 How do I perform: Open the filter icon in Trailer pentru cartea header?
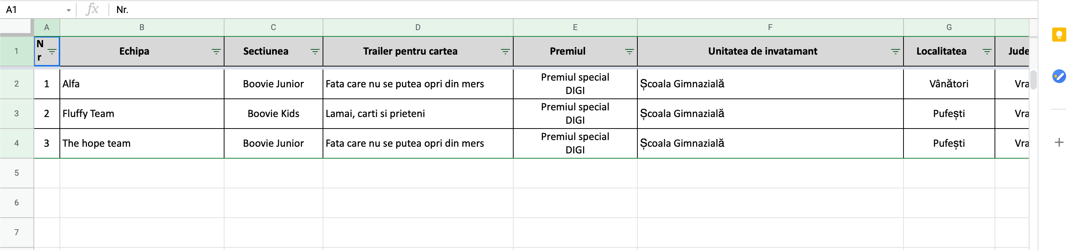point(505,52)
